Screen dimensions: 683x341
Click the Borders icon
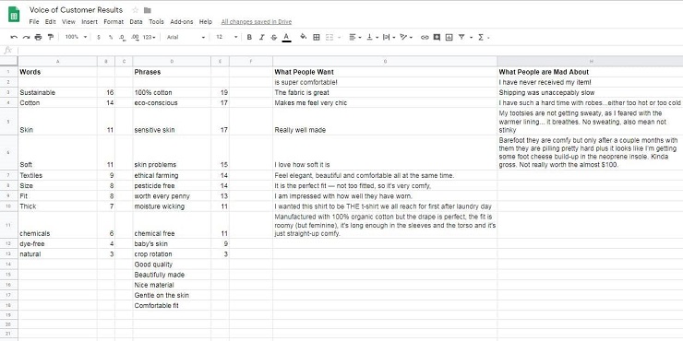click(317, 38)
